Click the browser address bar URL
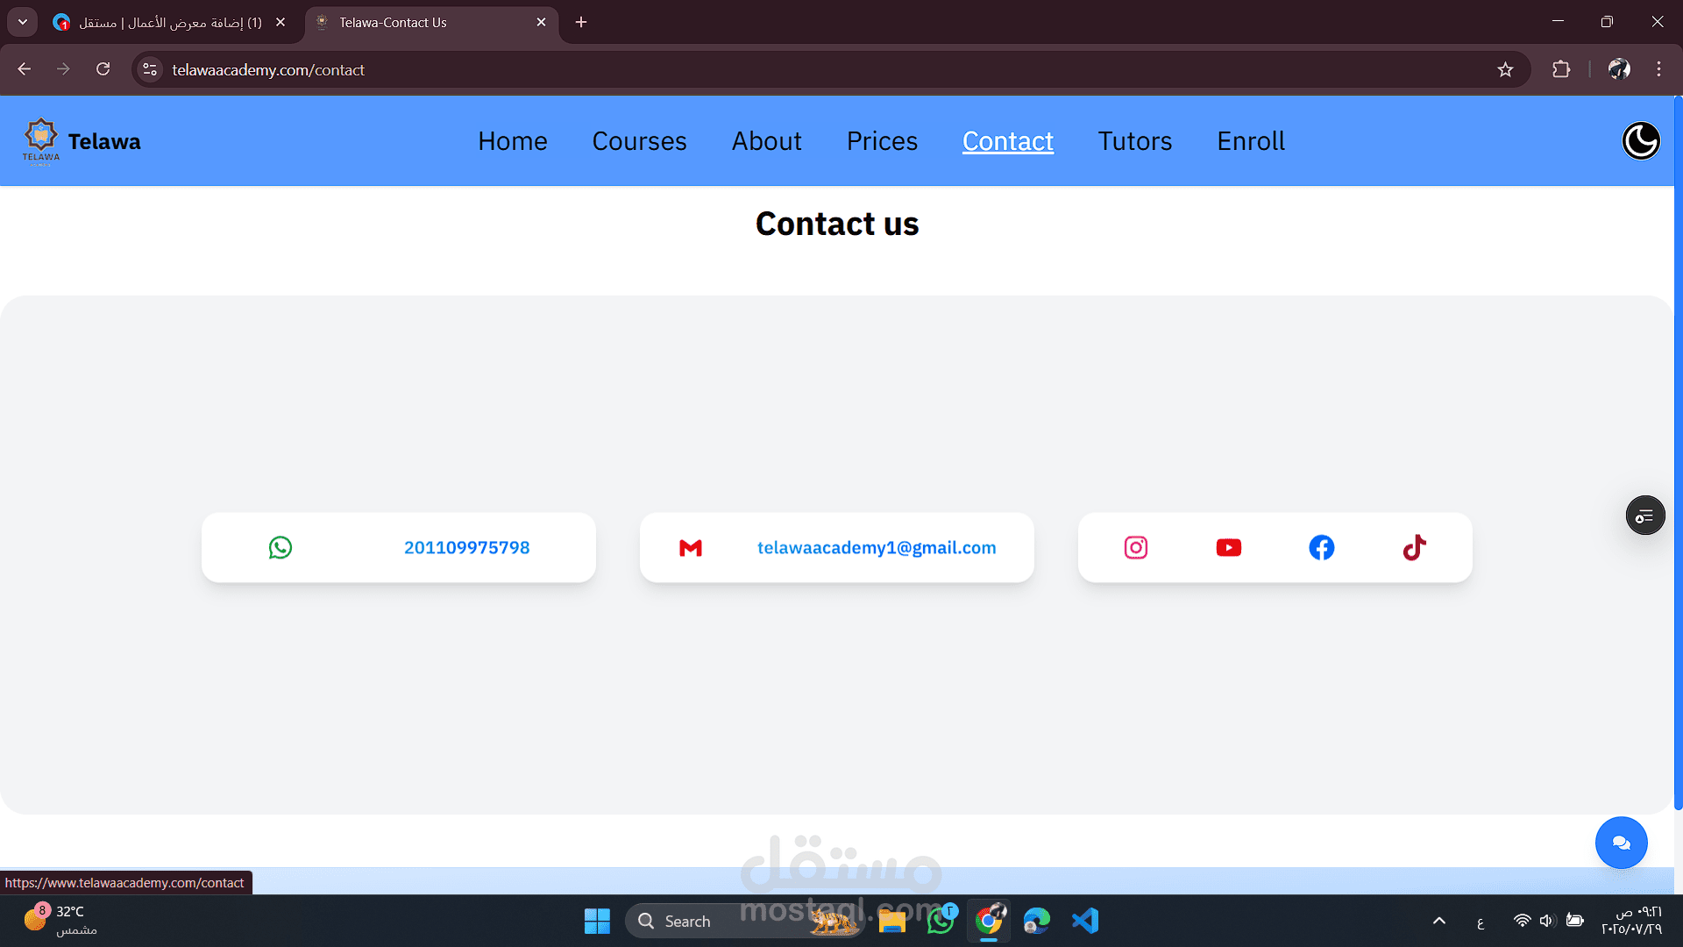1683x947 pixels. coord(268,70)
